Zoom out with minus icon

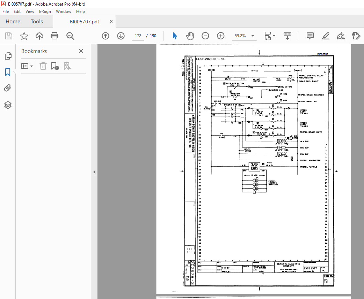pos(205,36)
